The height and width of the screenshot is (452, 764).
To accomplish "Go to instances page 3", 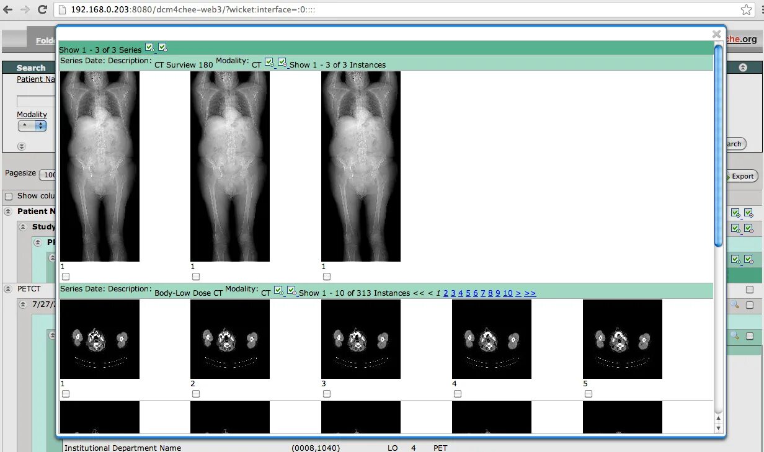I will tap(453, 293).
